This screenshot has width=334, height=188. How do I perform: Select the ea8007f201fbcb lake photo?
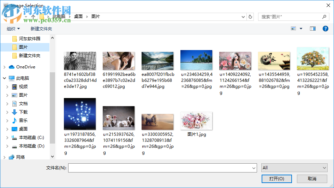coord(157,61)
